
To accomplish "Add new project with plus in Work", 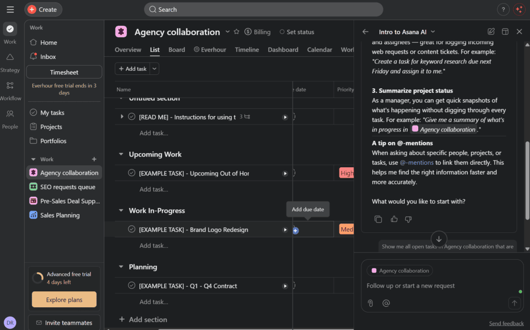I will click(x=94, y=159).
